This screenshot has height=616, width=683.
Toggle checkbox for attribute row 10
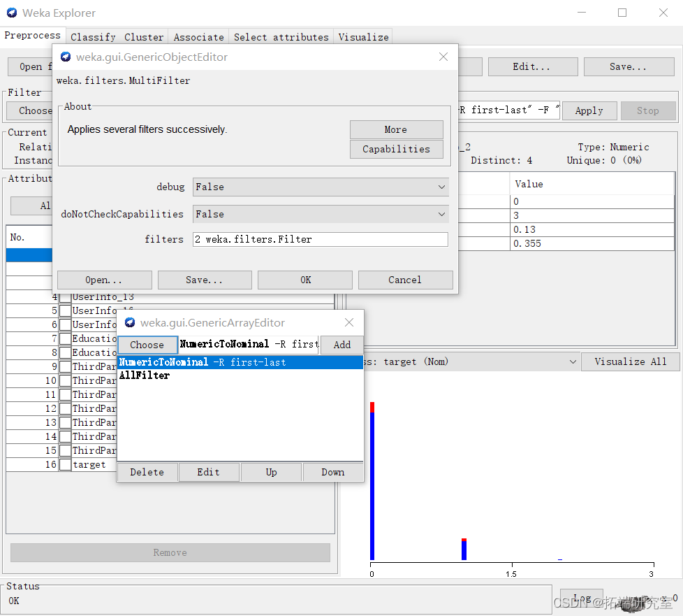65,381
